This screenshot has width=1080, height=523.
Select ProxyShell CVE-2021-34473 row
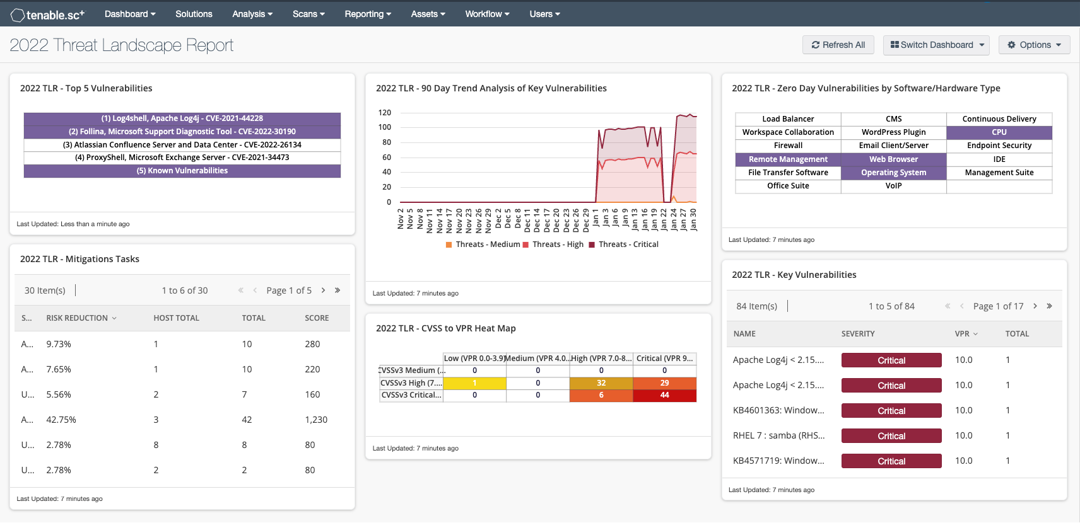pyautogui.click(x=182, y=158)
